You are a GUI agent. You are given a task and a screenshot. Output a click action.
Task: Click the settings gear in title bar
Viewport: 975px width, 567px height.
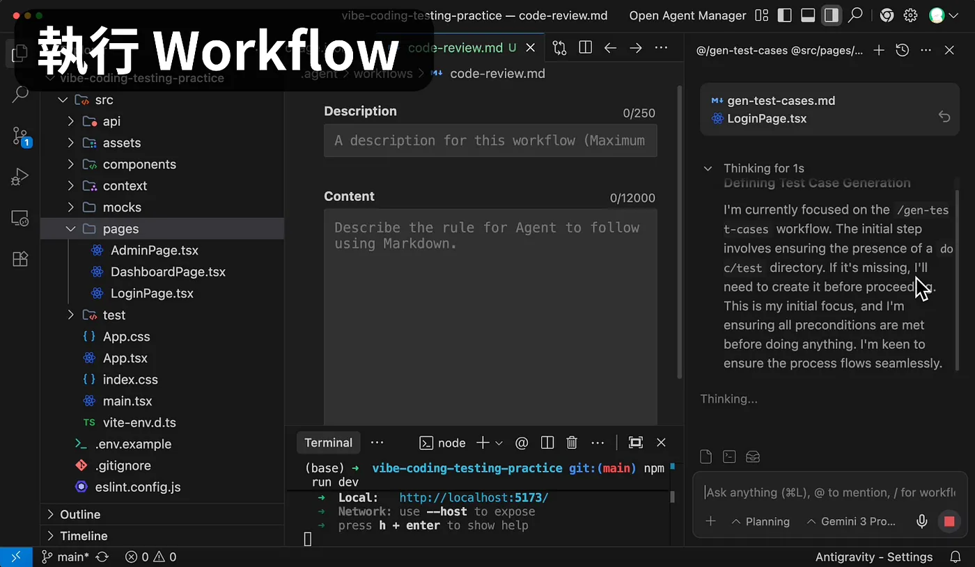pos(910,15)
